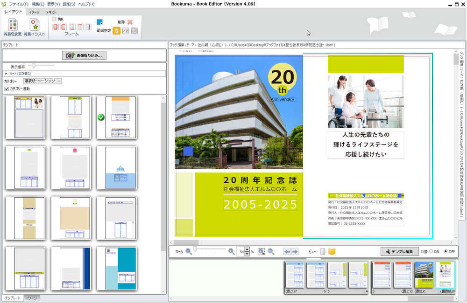Enable the 角R corner rounding checkbox
The height and width of the screenshot is (303, 467).
pyautogui.click(x=54, y=19)
